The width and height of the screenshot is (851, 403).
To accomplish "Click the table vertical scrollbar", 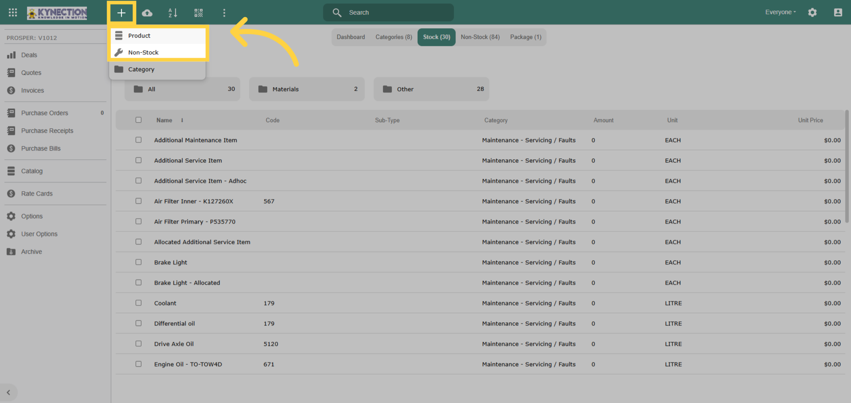I will coord(847,166).
